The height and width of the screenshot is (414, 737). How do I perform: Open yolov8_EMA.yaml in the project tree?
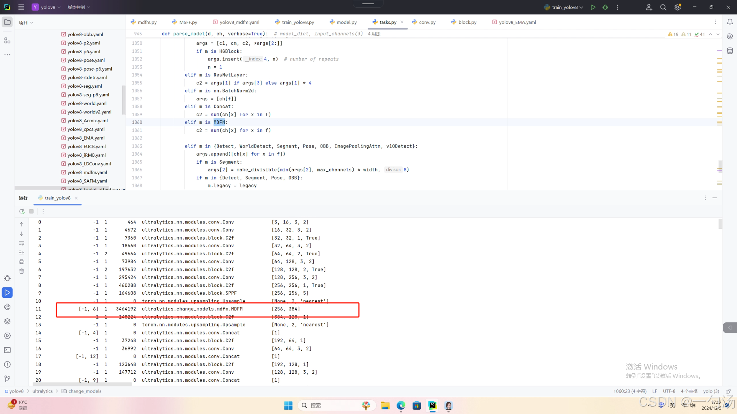(86, 138)
